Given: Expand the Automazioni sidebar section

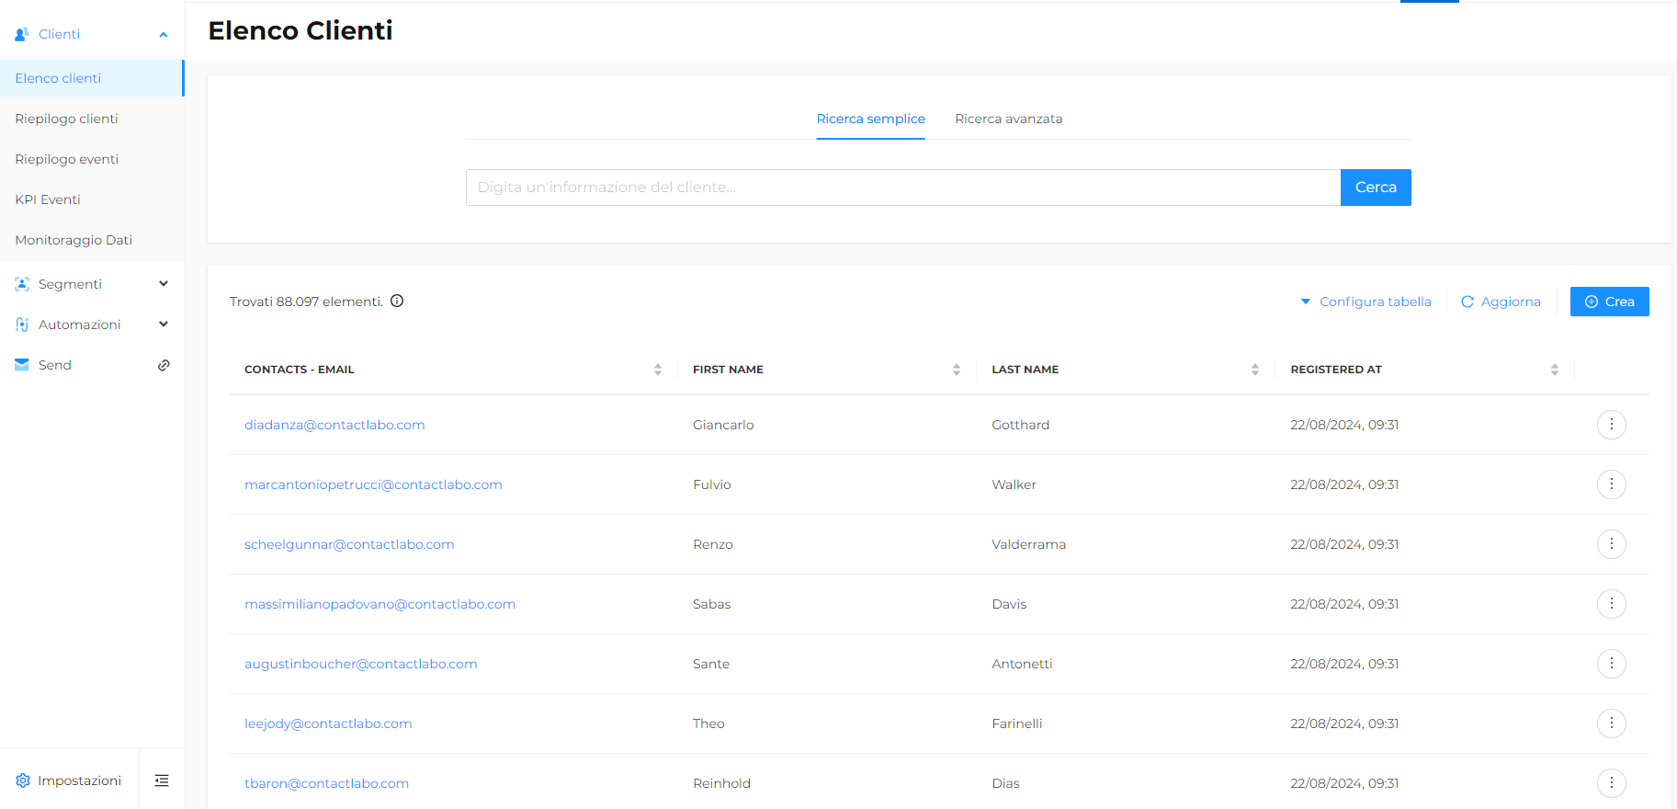Looking at the screenshot, I should (164, 325).
